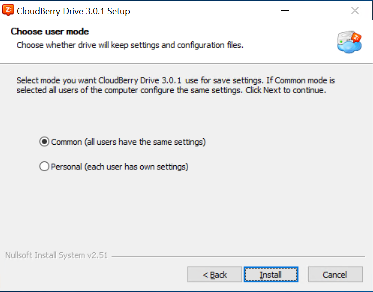Image resolution: width=373 pixels, height=292 pixels.
Task: Click the greyed-out maximize window button
Action: [x=319, y=11]
